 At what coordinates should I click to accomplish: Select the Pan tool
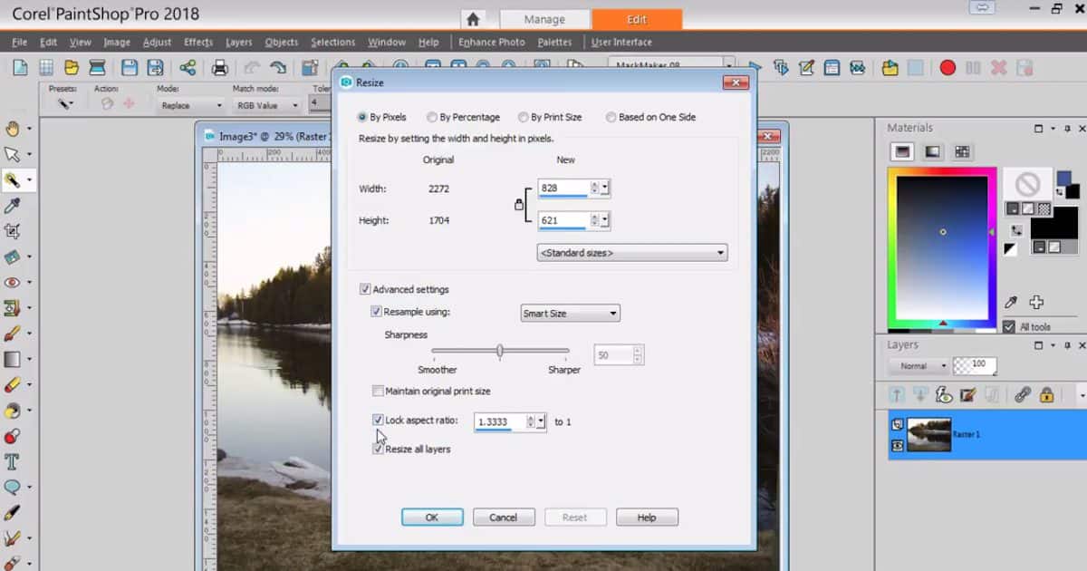coord(14,127)
